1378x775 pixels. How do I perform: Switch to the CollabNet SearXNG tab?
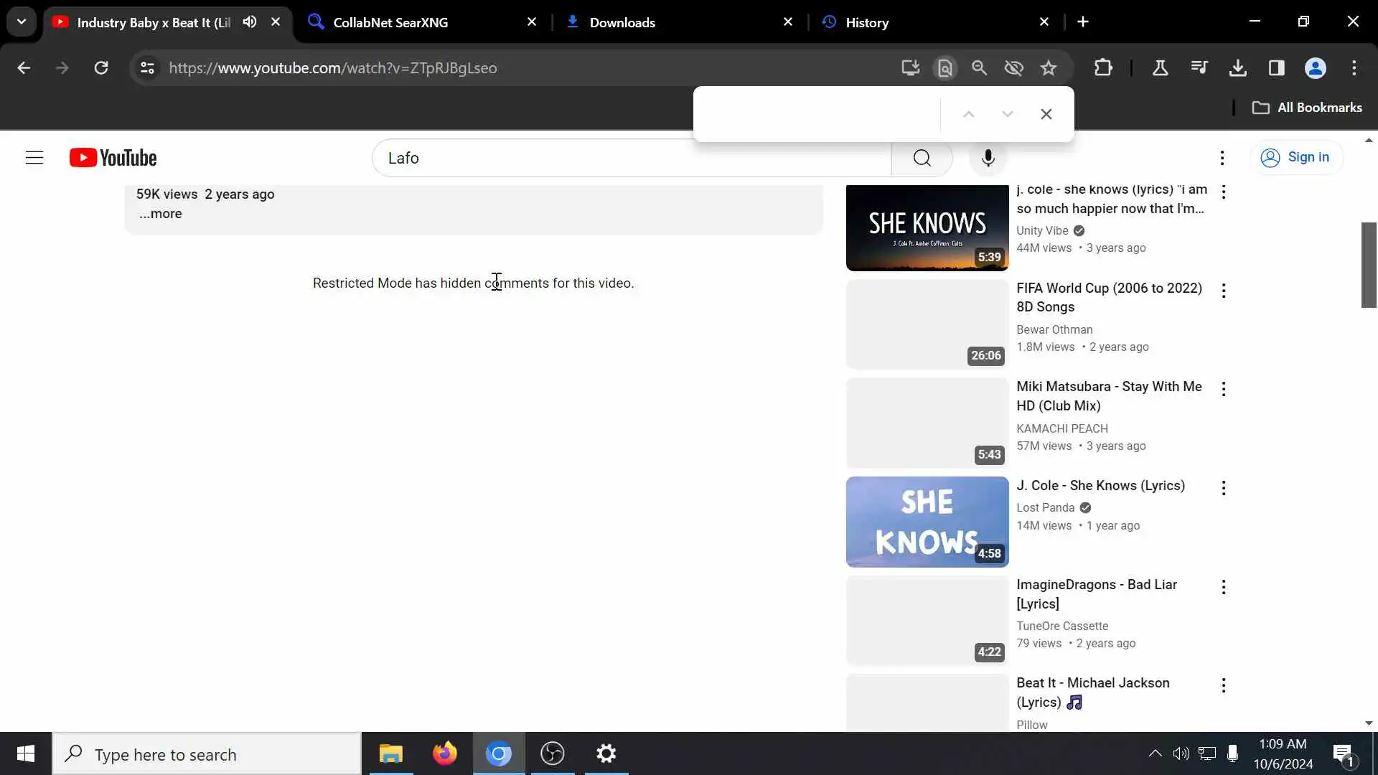tap(390, 22)
